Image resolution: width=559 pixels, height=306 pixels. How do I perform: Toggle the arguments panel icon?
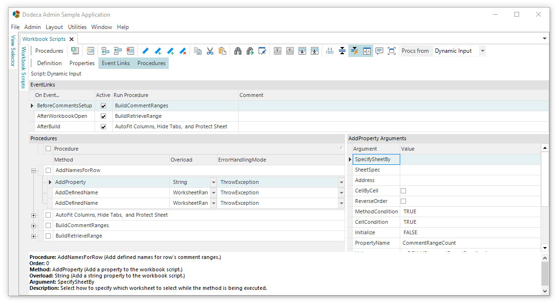(367, 51)
